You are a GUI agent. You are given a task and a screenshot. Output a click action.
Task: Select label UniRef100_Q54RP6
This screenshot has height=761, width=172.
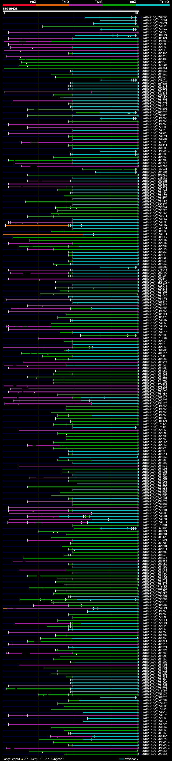(154, 115)
